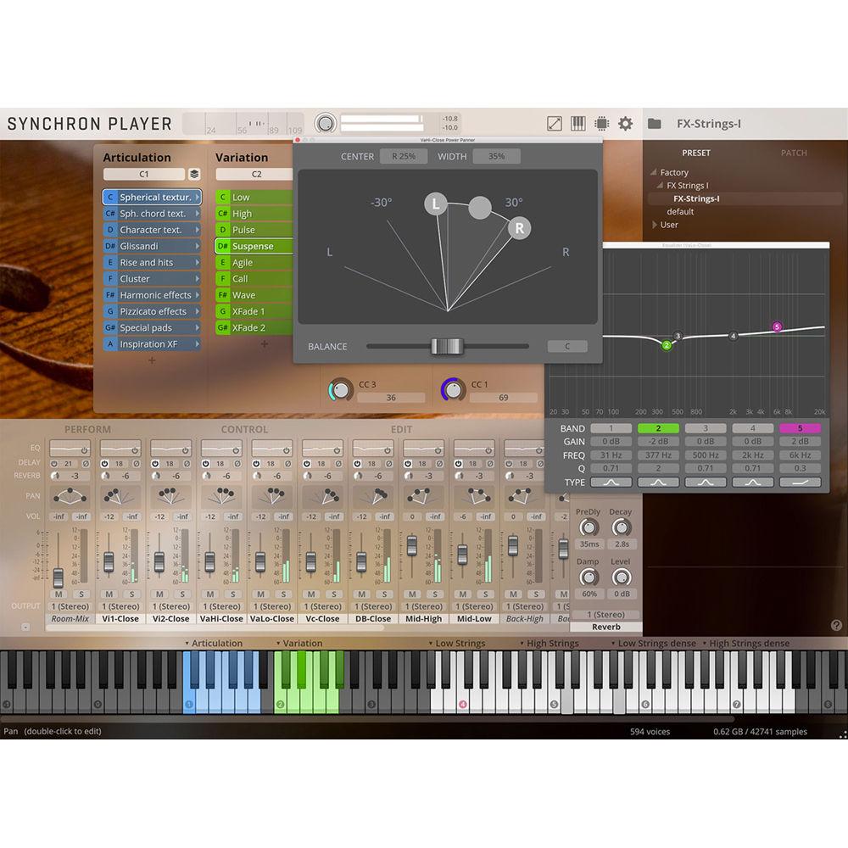
Task: Click the expand window arrows icon
Action: (553, 123)
